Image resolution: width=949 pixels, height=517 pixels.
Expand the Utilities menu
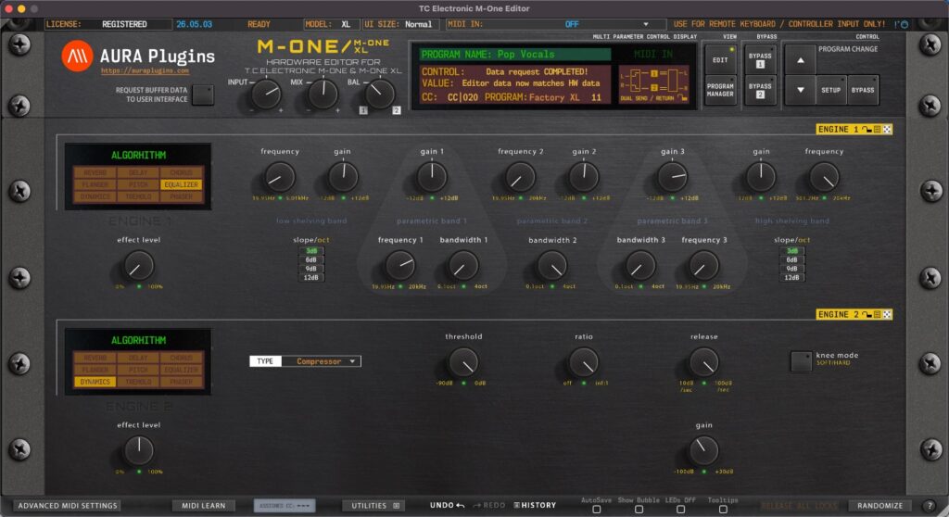coord(373,506)
